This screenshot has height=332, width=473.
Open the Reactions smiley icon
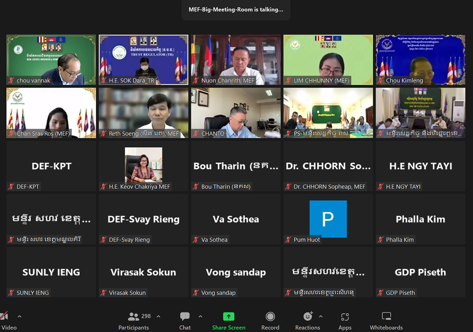pyautogui.click(x=307, y=317)
